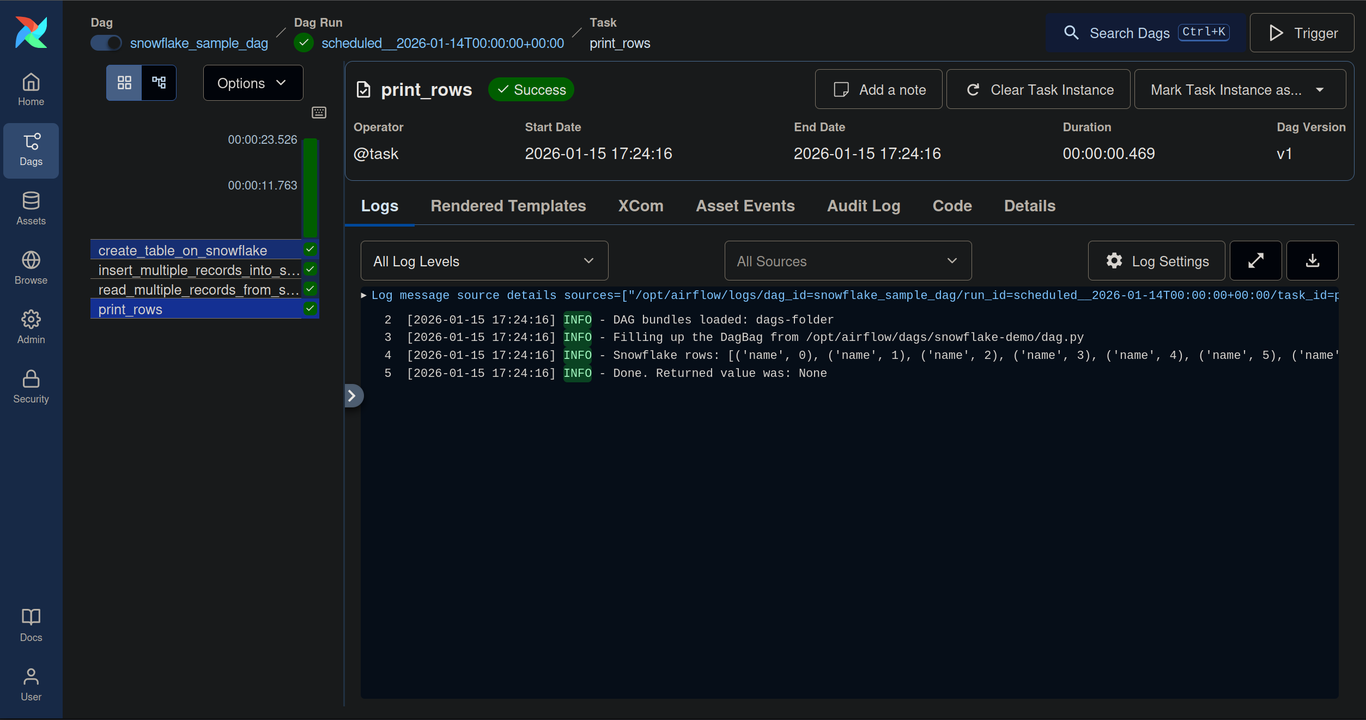The image size is (1366, 720).
Task: Click the Trigger button
Action: pyautogui.click(x=1301, y=33)
